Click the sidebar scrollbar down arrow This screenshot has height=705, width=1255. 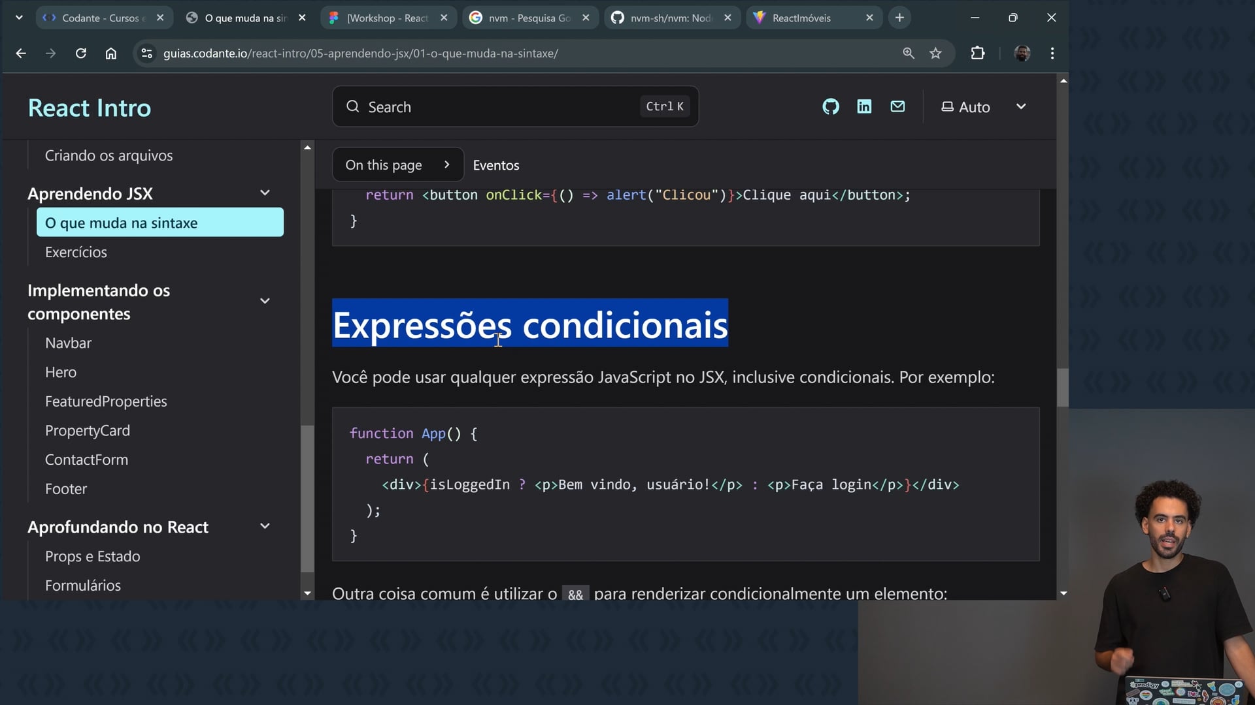point(307,593)
